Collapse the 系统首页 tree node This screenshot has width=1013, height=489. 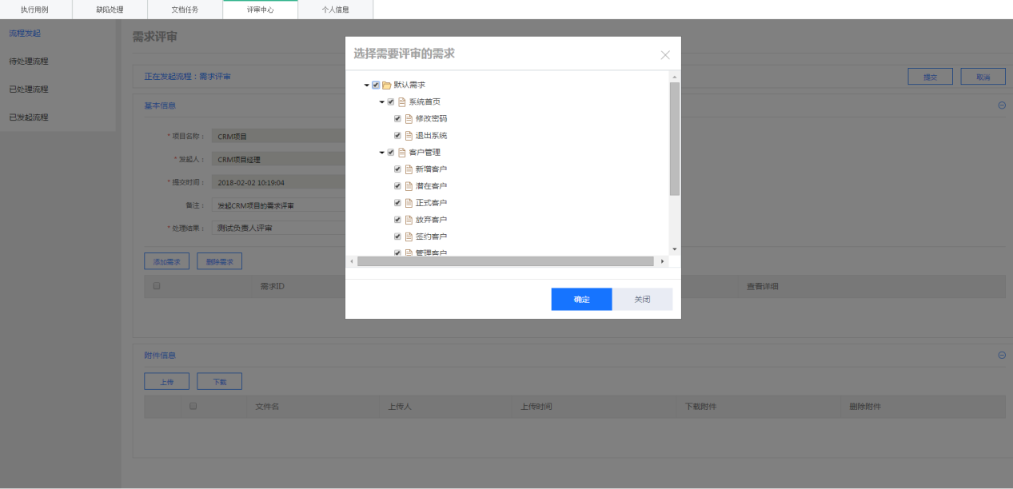[381, 102]
